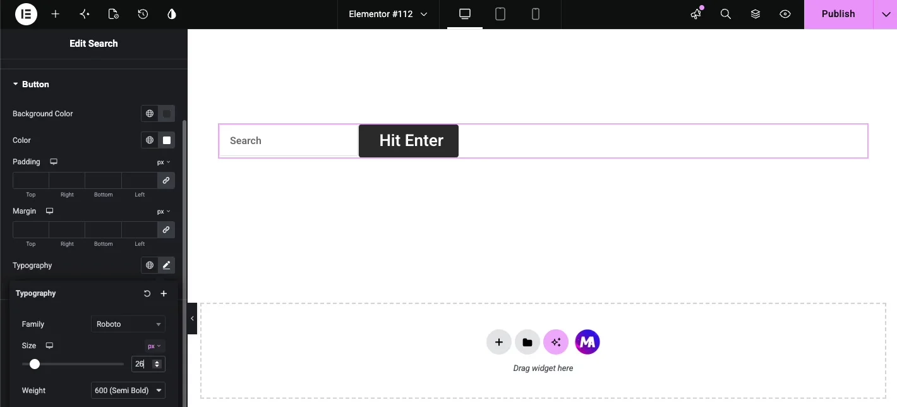Change Padding unit px dropdown
Screen dimensions: 897x407
point(164,162)
